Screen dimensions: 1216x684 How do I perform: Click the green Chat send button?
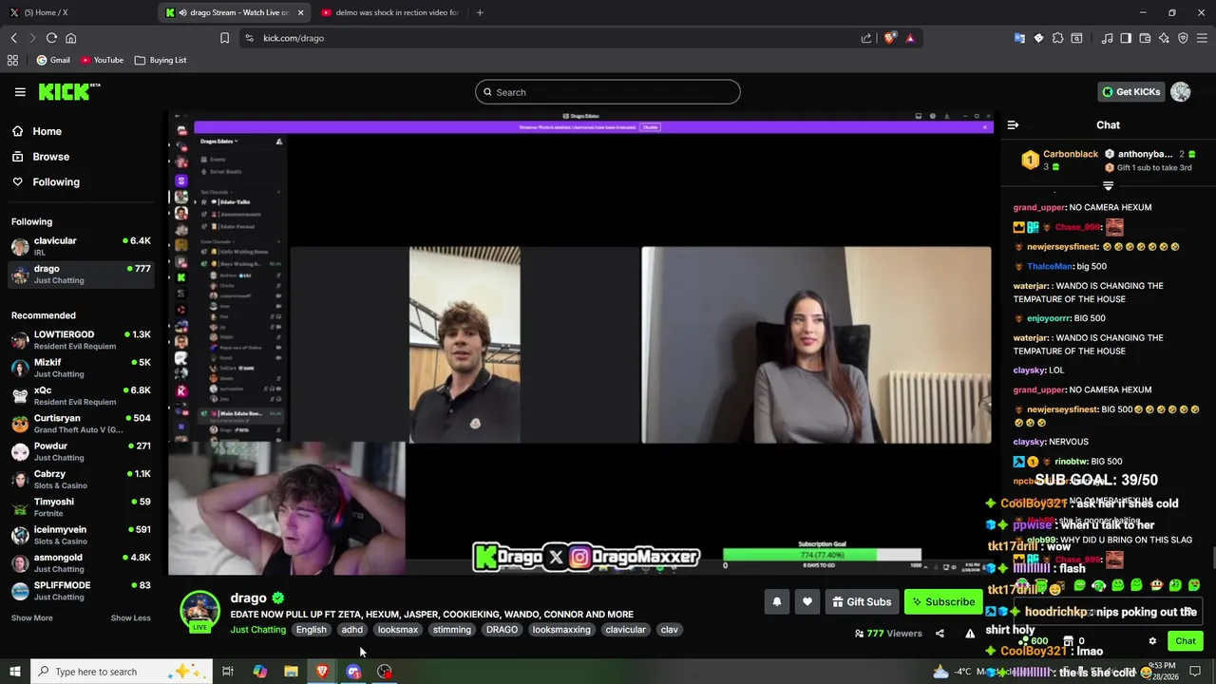[x=1185, y=641]
